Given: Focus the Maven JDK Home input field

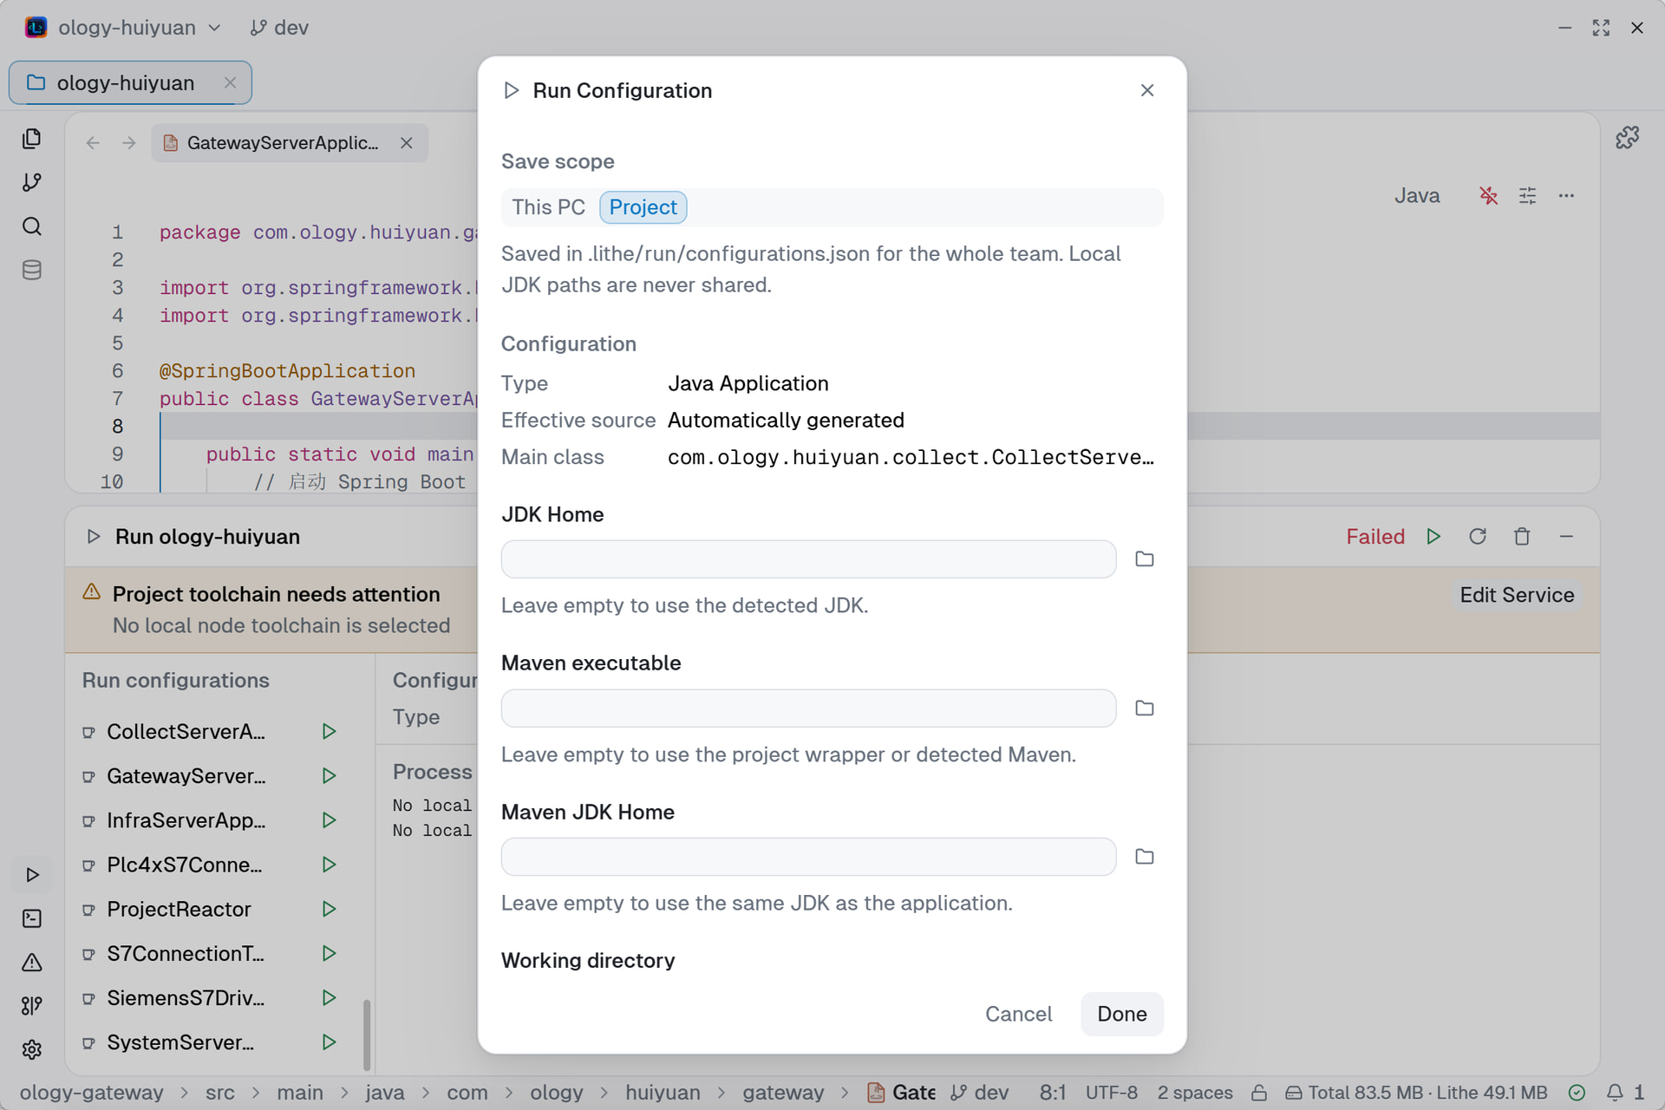Looking at the screenshot, I should 808,857.
